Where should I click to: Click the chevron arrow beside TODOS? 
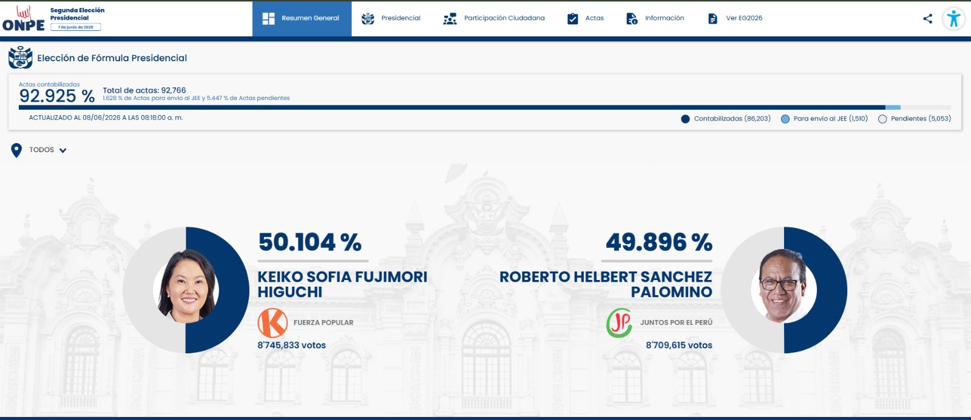click(63, 151)
